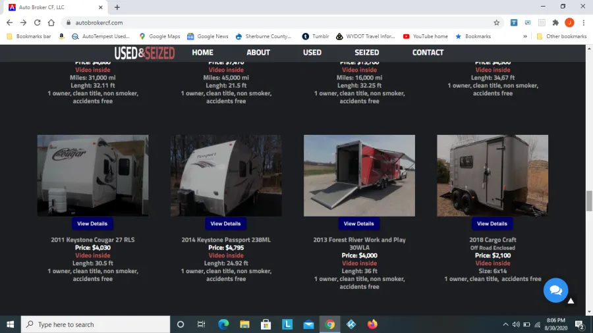
Task: Open the gray Cargo Craft trailer photo
Action: (x=492, y=176)
